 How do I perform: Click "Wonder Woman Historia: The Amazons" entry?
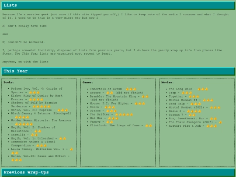(x=41, y=122)
